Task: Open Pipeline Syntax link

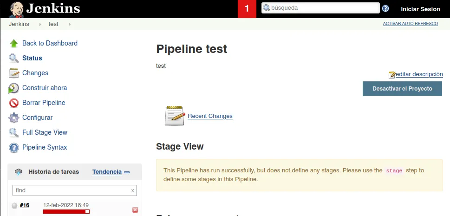Action: click(x=45, y=147)
